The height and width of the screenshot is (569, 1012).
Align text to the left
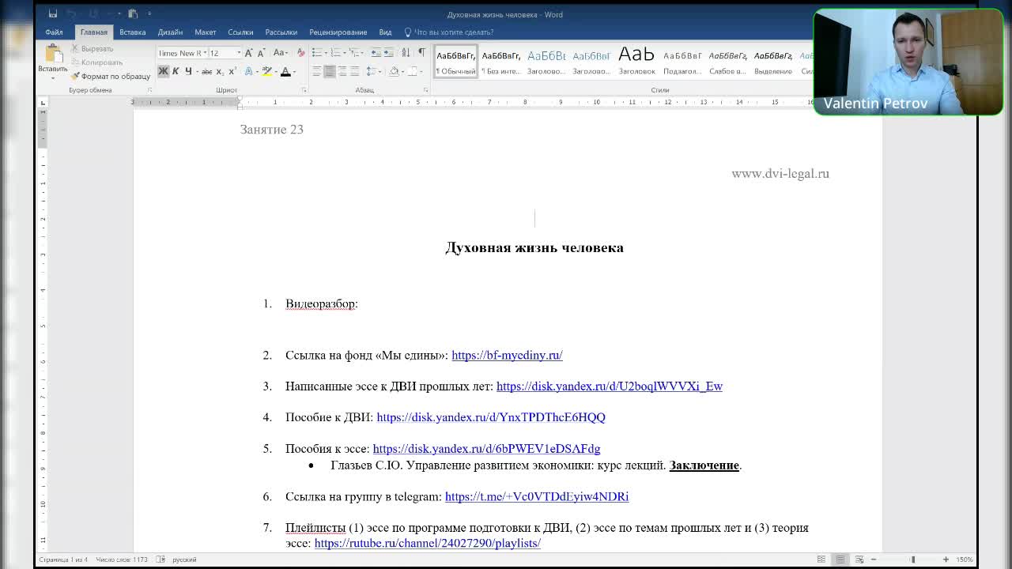tap(317, 71)
